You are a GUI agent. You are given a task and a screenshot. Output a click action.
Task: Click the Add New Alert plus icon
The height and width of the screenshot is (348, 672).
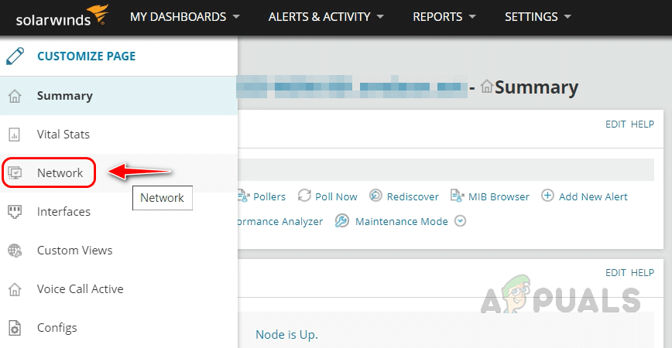coord(547,196)
